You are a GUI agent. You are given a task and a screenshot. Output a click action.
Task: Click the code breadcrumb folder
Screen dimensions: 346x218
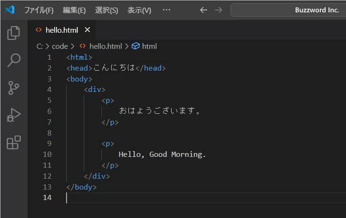[60, 46]
